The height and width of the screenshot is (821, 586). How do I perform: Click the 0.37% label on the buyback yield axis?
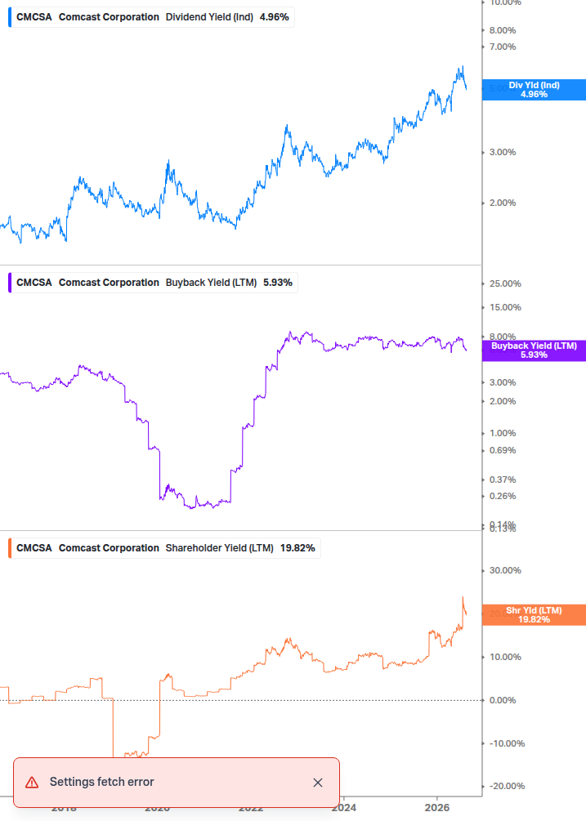503,480
